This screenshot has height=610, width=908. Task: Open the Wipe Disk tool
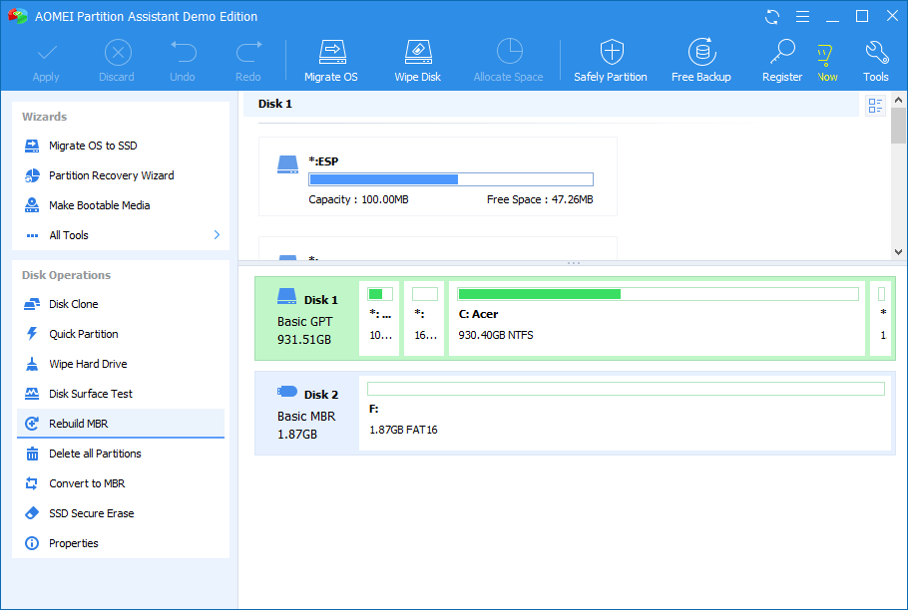tap(418, 61)
